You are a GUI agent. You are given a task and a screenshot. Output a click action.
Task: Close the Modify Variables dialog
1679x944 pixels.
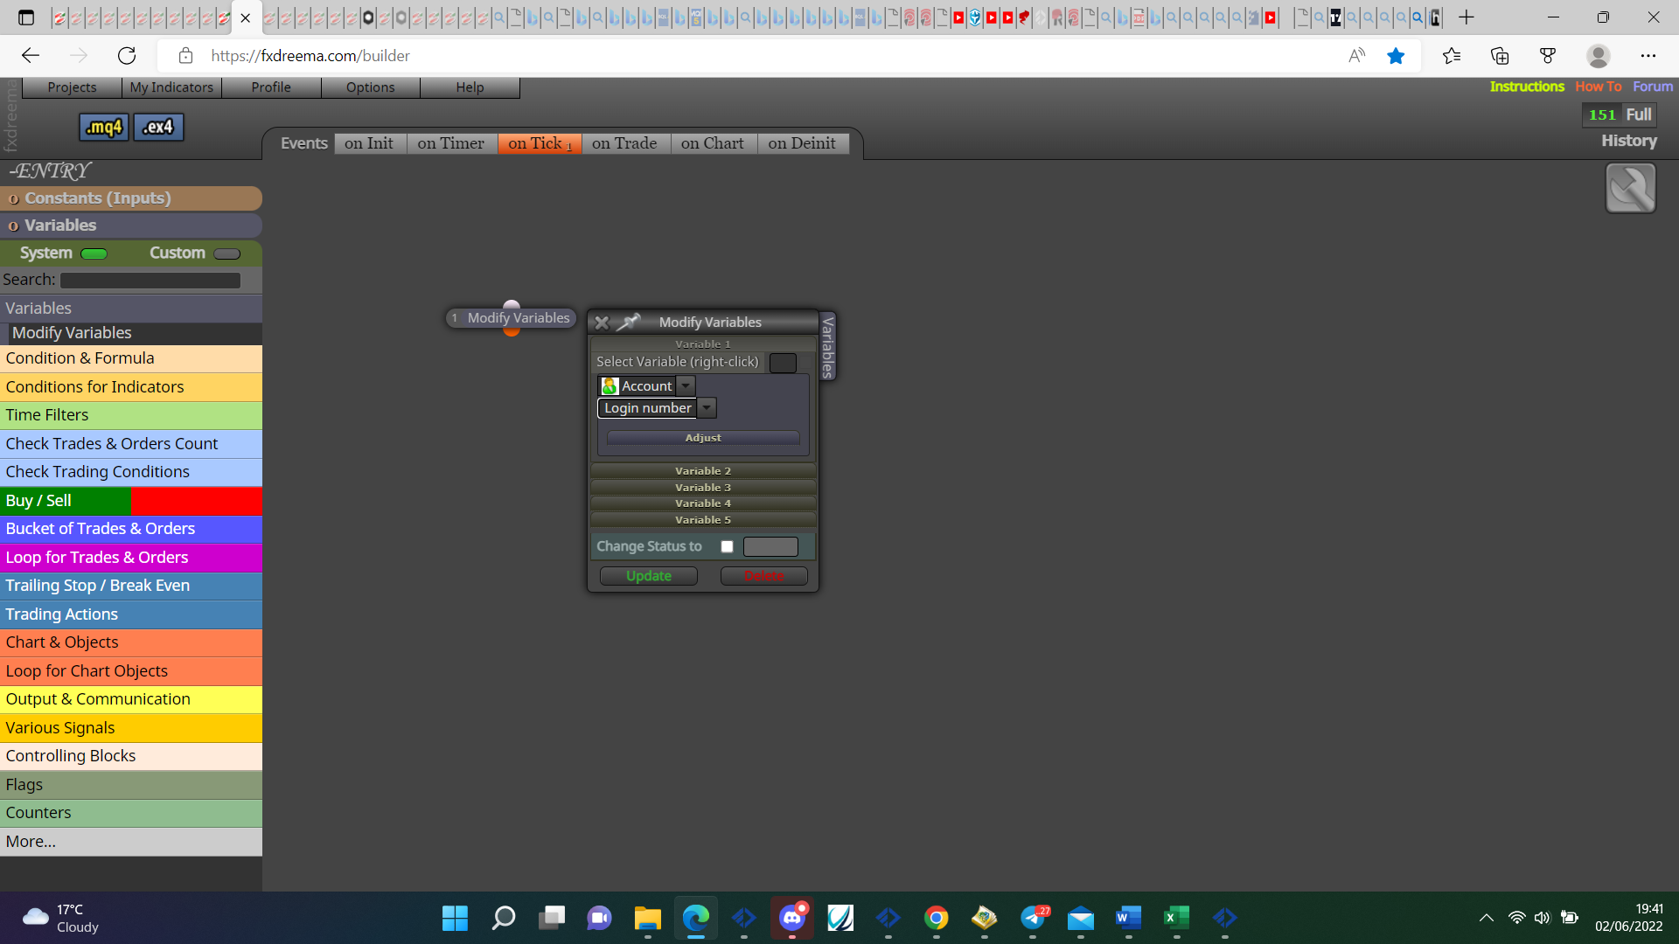pos(602,323)
